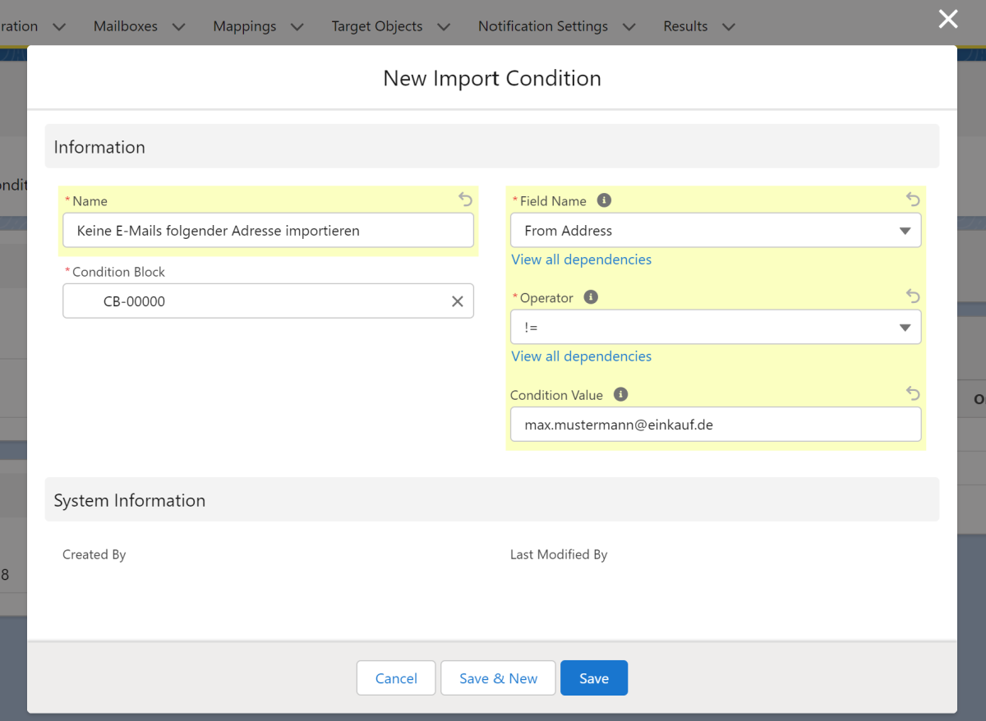Open the Target Objects tab
This screenshot has width=986, height=721.
pyautogui.click(x=376, y=26)
